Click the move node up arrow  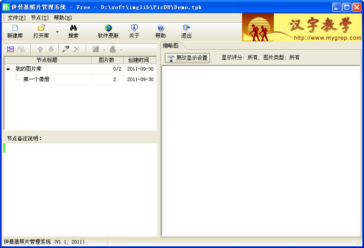click(40, 49)
